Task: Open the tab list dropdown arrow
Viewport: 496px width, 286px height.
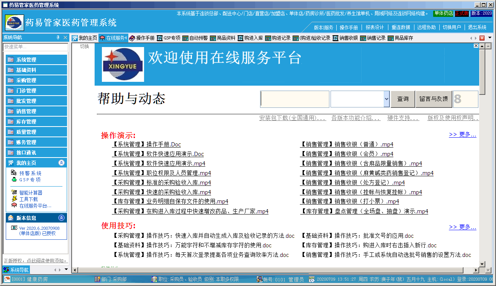Action: (490, 38)
